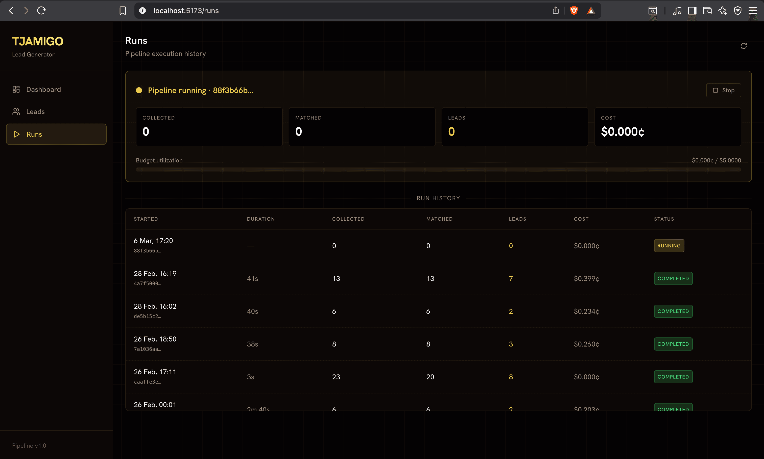Toggle the Brave sidebar panel icon
764x459 pixels.
[x=692, y=10]
